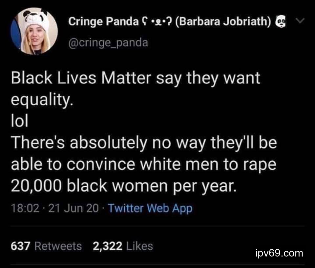Image resolution: width=315 pixels, height=268 pixels.
Task: Click the tweet's last line of text
Action: click(x=124, y=186)
